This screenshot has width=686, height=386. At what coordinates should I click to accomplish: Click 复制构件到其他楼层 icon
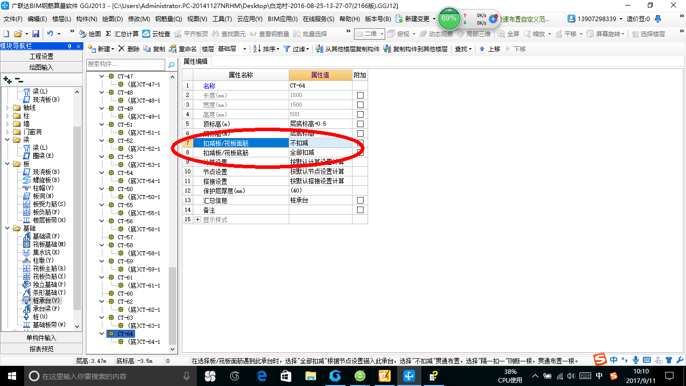coord(387,49)
